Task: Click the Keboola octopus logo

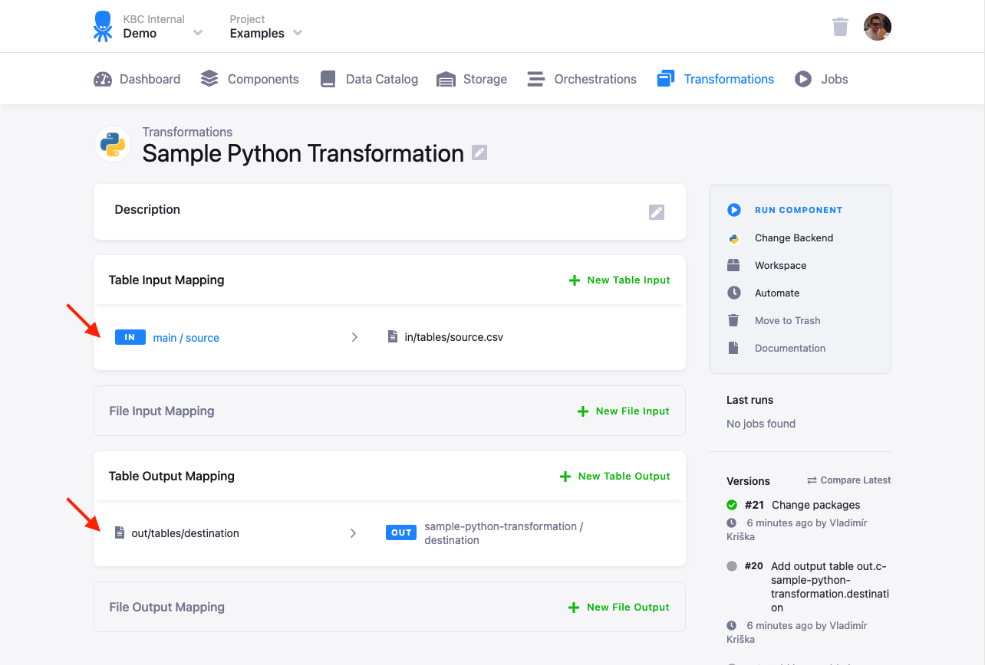Action: tap(103, 26)
